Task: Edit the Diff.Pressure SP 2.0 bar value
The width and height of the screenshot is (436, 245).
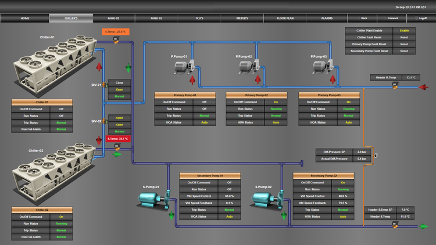Action: 362,152
